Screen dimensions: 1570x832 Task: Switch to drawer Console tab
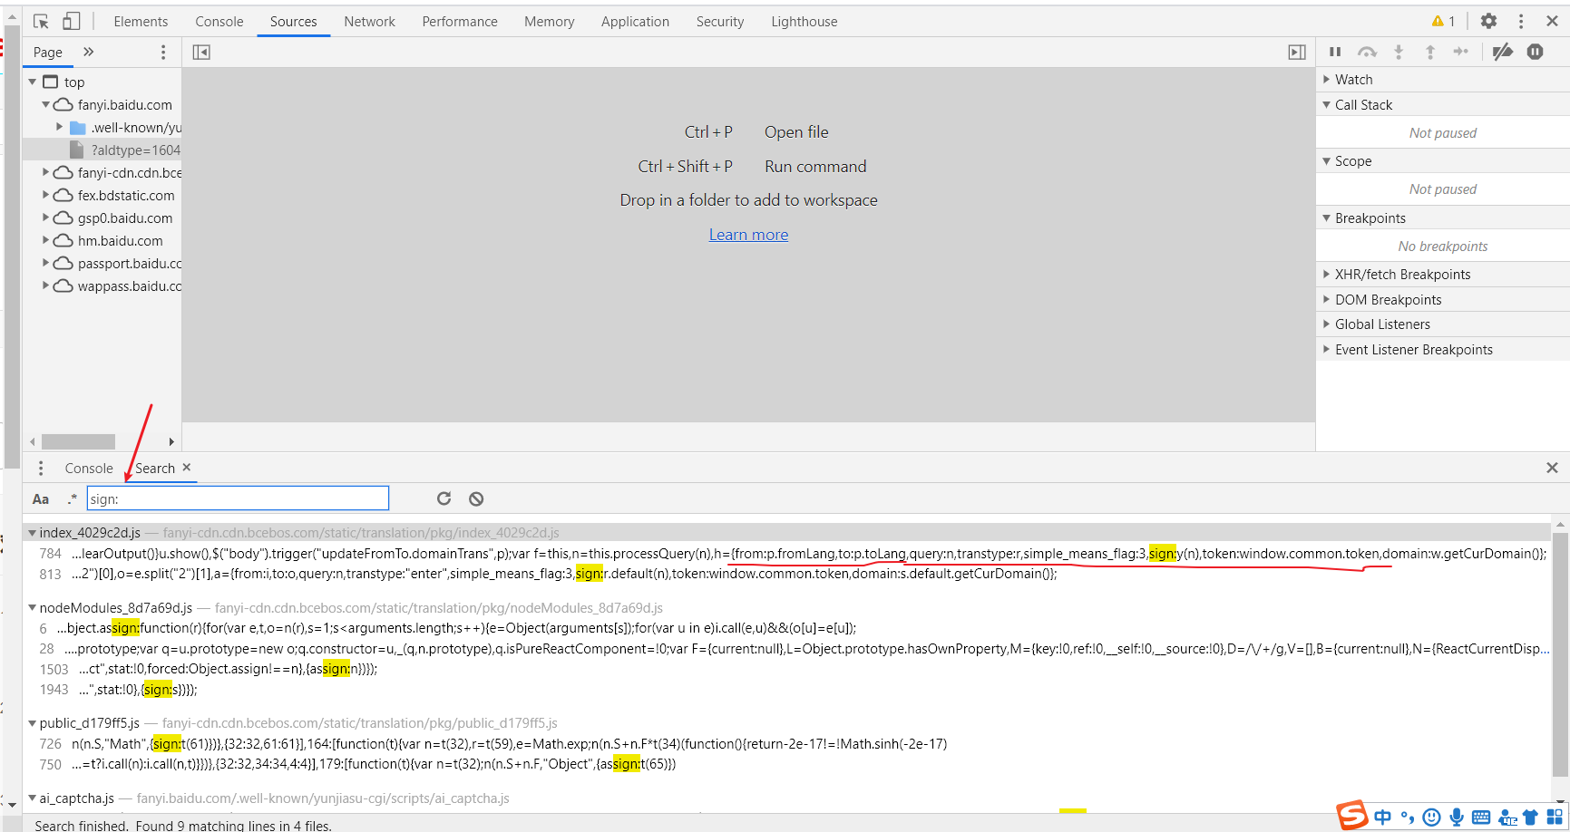pyautogui.click(x=89, y=469)
